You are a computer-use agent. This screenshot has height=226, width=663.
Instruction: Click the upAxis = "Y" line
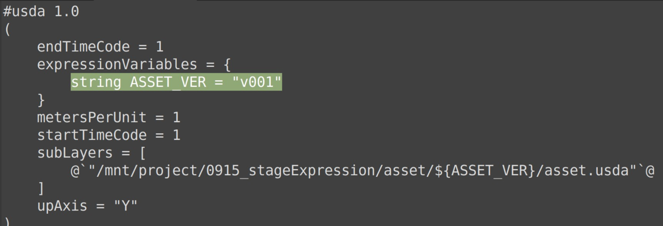coord(87,206)
